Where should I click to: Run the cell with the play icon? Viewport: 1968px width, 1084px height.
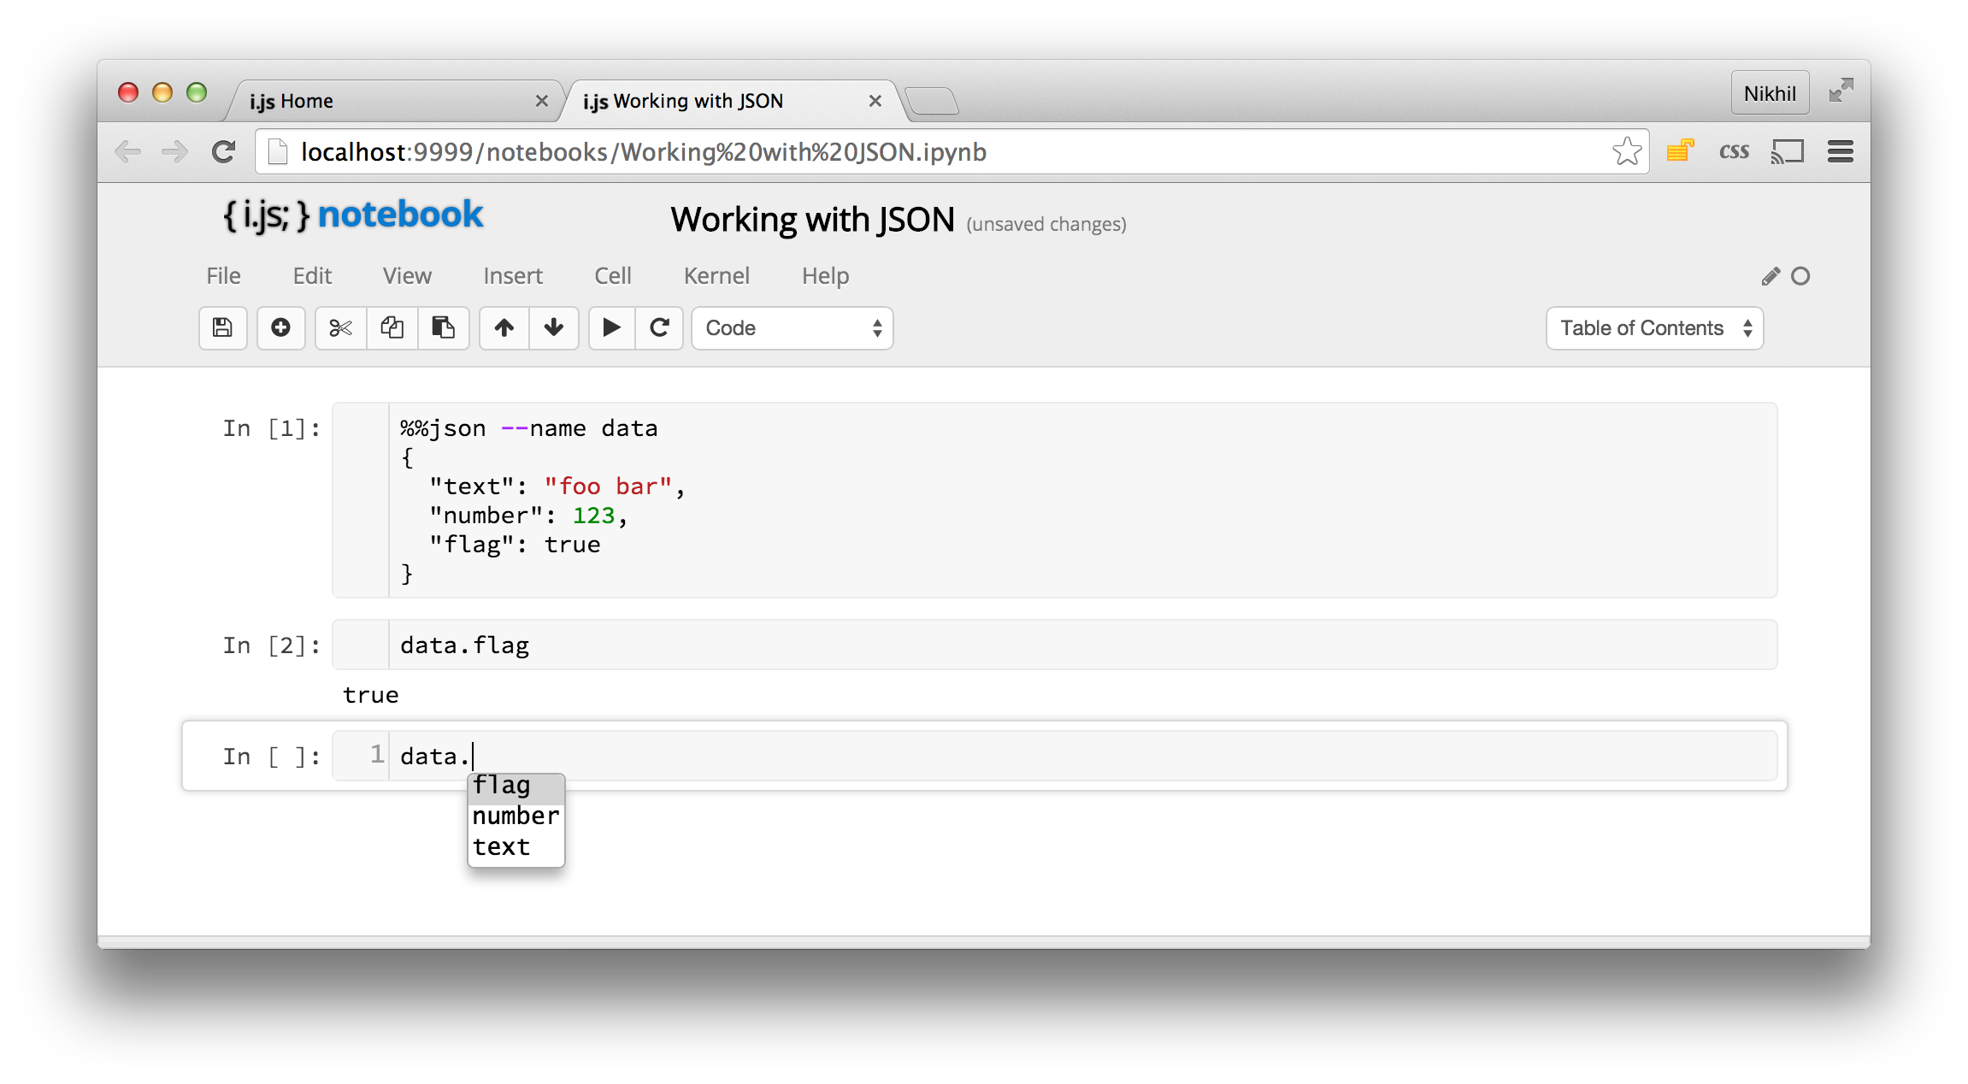point(611,328)
